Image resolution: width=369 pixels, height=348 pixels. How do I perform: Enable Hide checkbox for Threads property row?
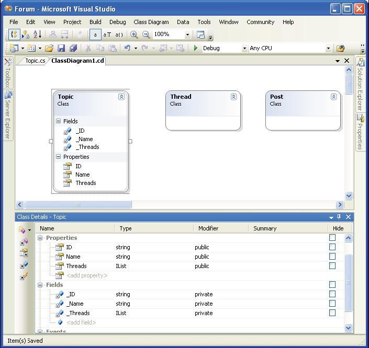click(332, 266)
